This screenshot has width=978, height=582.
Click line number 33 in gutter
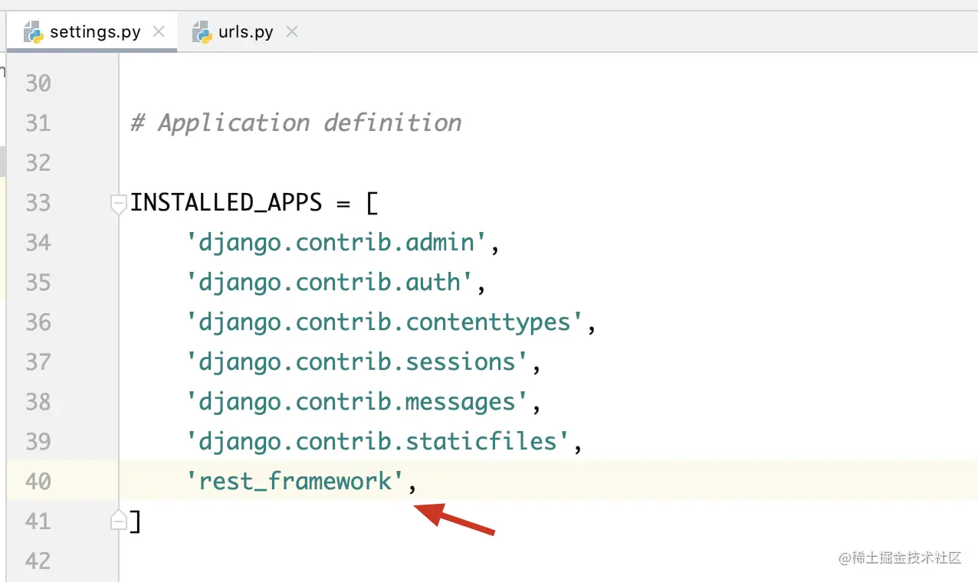[x=38, y=203]
